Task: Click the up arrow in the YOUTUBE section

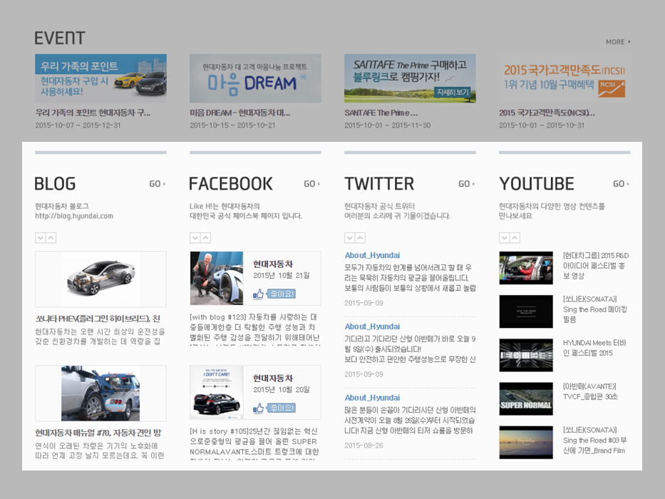Action: point(515,237)
